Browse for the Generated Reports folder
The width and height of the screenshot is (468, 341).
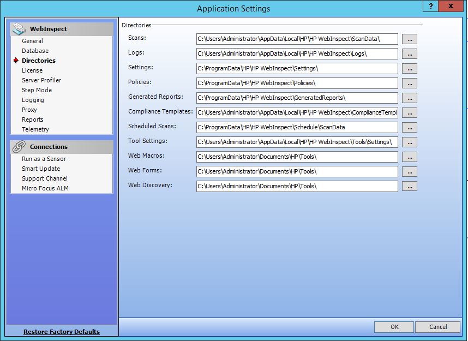tap(409, 98)
